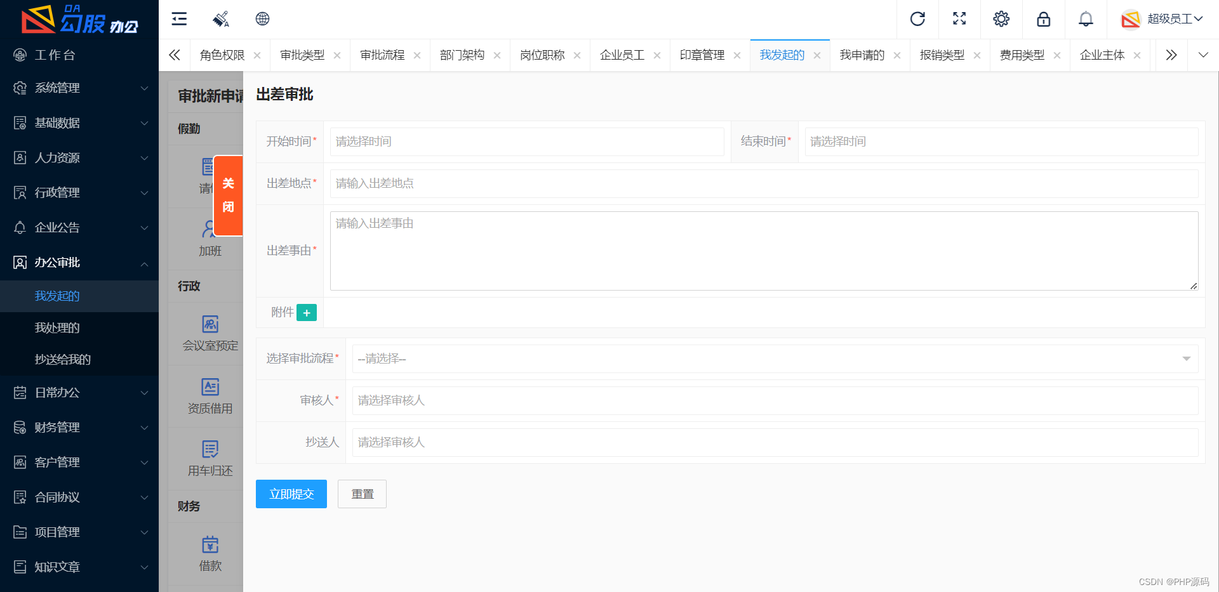Expand the 人力资源 sidebar menu

click(x=79, y=157)
